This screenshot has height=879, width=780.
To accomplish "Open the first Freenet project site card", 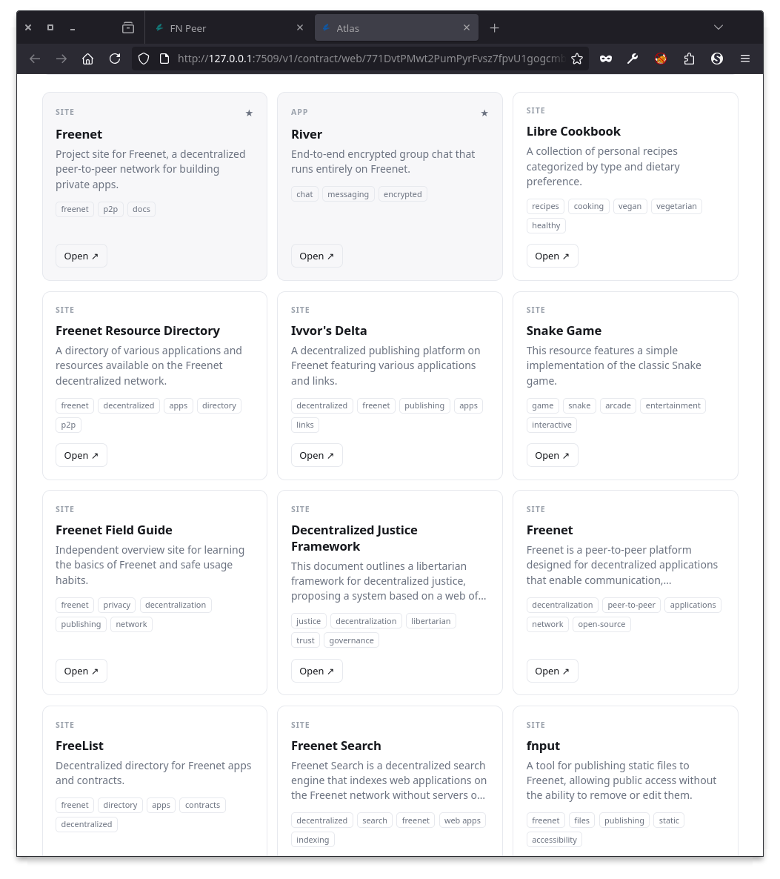I will point(81,256).
